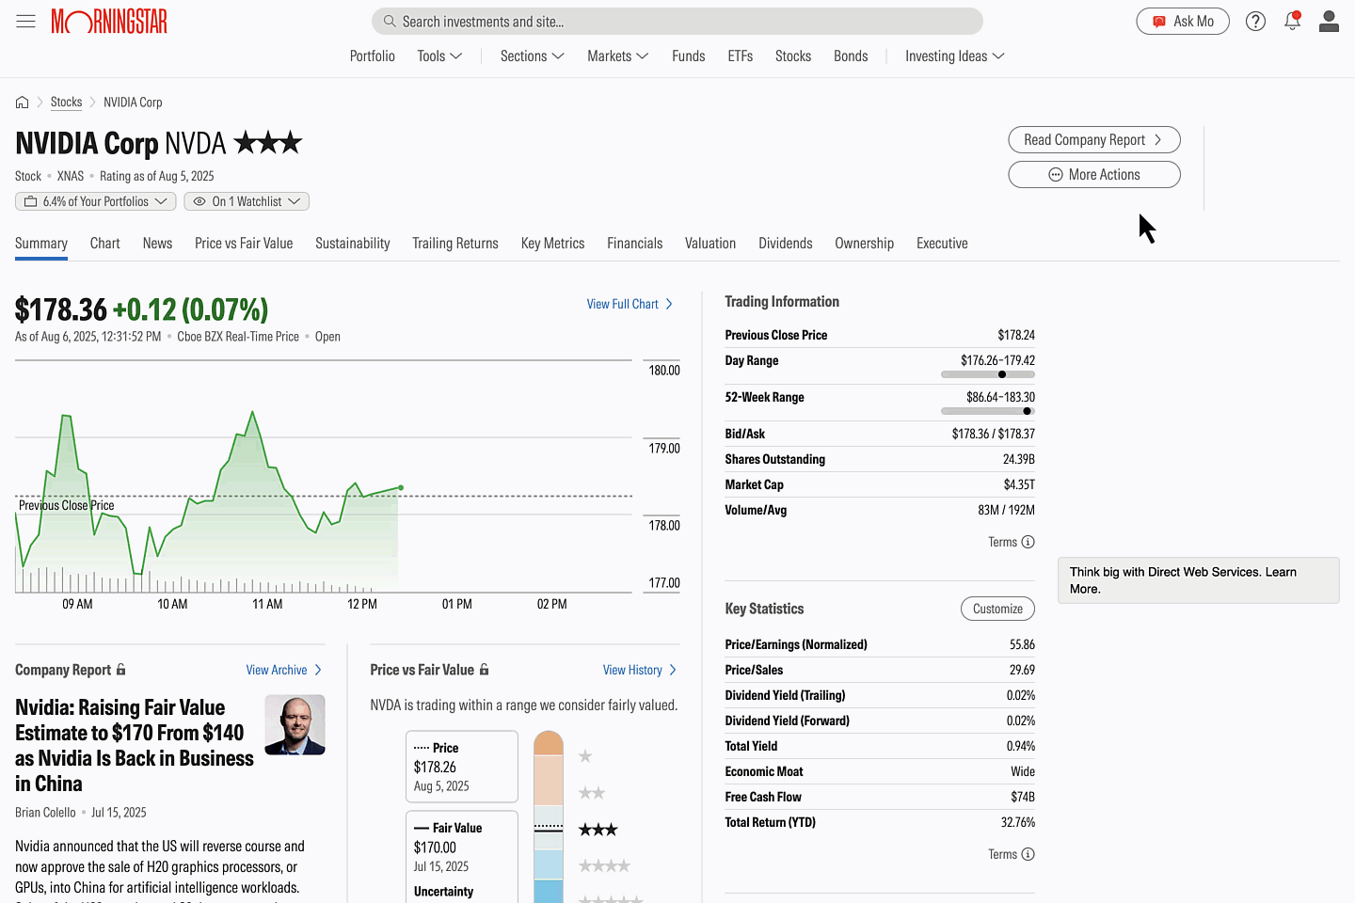1355x903 pixels.
Task: Click the Terms info icon under Trading Information
Action: coord(1028,542)
